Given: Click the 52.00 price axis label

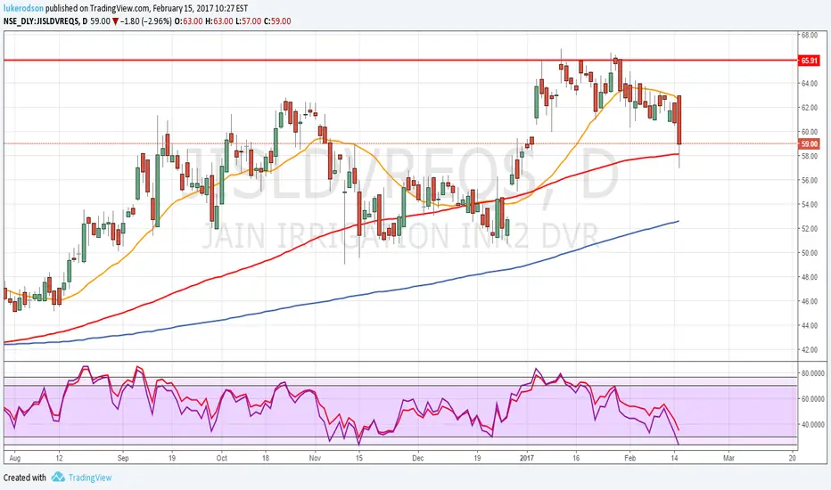Looking at the screenshot, I should (809, 228).
